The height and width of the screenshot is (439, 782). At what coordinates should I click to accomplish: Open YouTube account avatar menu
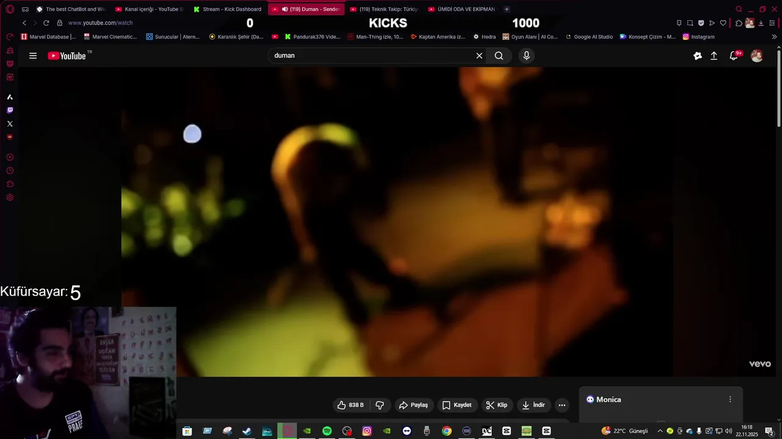click(x=757, y=55)
